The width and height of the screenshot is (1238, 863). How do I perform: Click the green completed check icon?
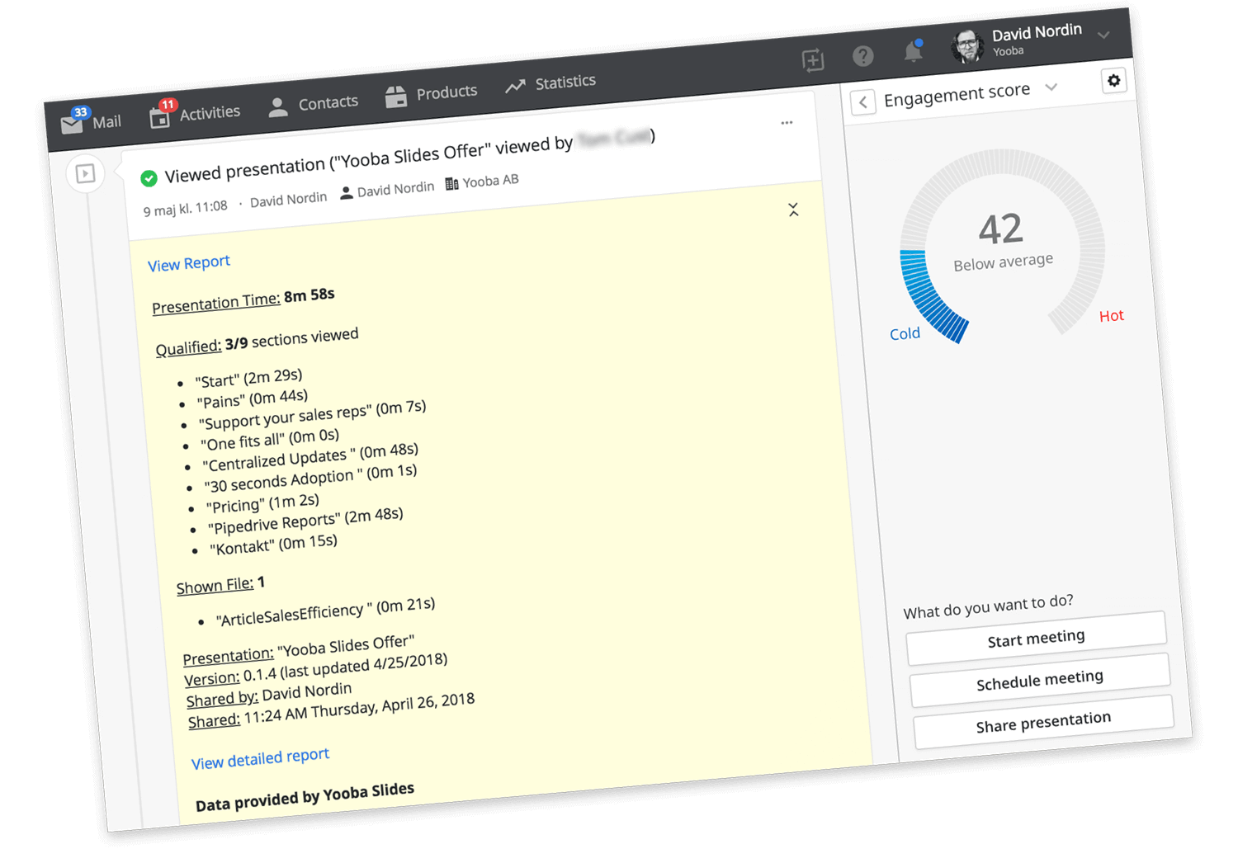pos(149,177)
